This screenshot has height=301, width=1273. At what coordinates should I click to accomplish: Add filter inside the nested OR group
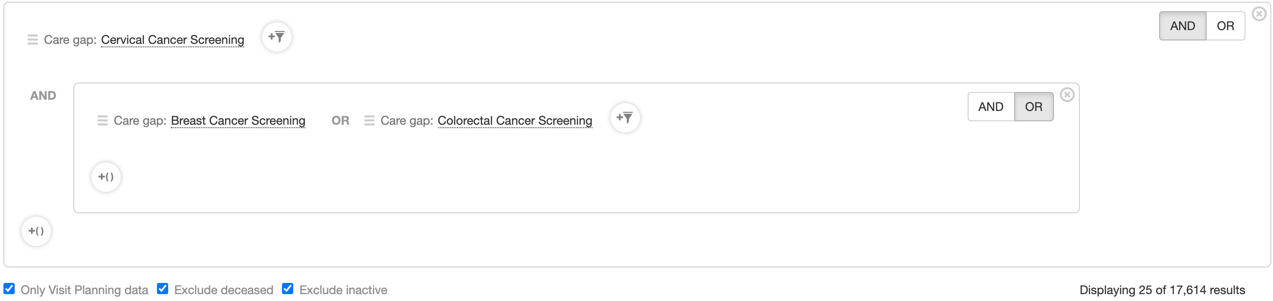pos(624,118)
